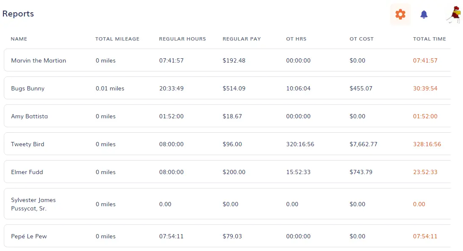Sort by OT HRS column header
This screenshot has width=463, height=251.
pos(296,39)
